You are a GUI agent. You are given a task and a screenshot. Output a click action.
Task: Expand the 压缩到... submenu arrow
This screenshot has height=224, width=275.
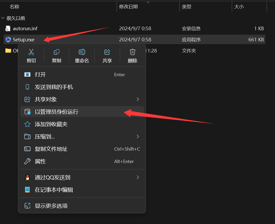pyautogui.click(x=138, y=136)
